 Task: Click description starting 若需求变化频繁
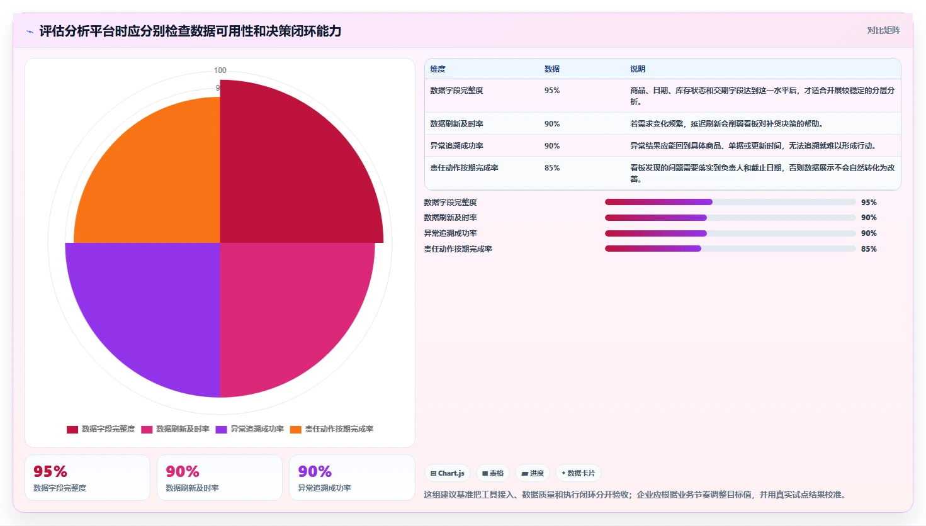coord(727,124)
